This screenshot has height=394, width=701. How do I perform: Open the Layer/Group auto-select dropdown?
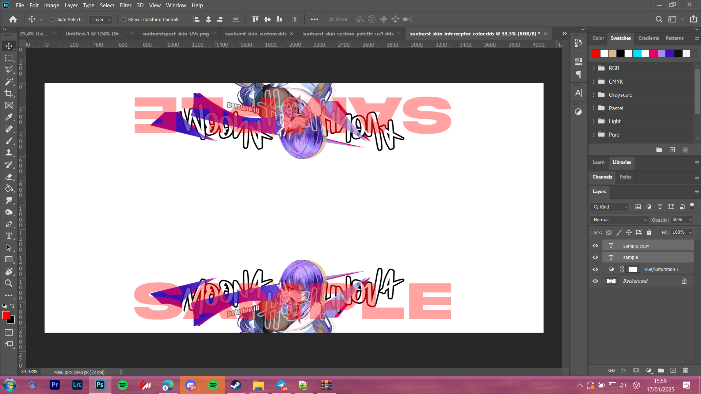(x=100, y=20)
